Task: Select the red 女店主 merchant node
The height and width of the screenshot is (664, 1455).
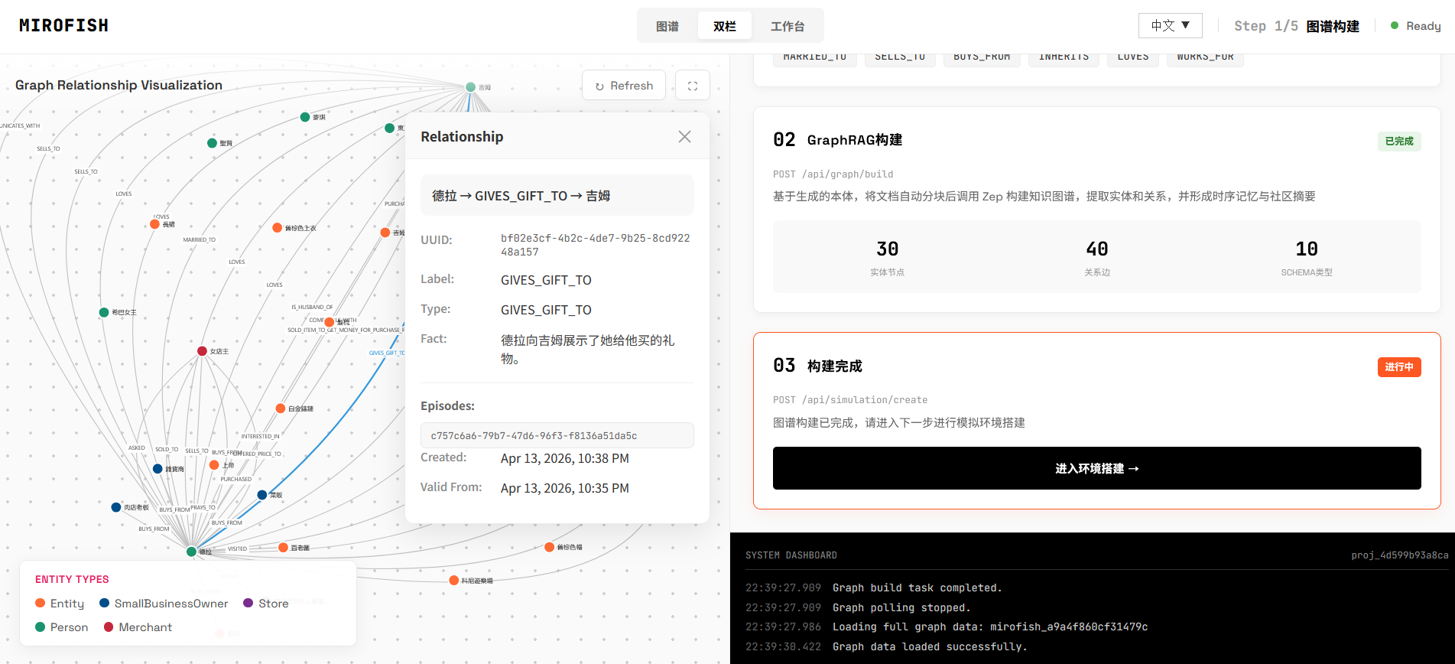Action: 202,351
